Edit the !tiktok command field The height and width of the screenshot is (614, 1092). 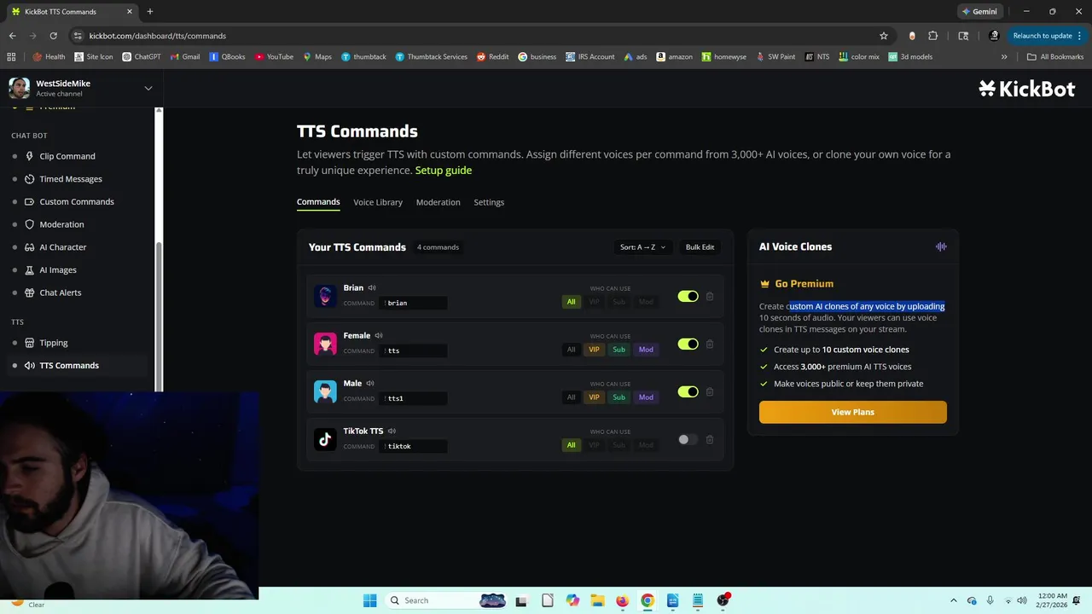click(x=415, y=446)
